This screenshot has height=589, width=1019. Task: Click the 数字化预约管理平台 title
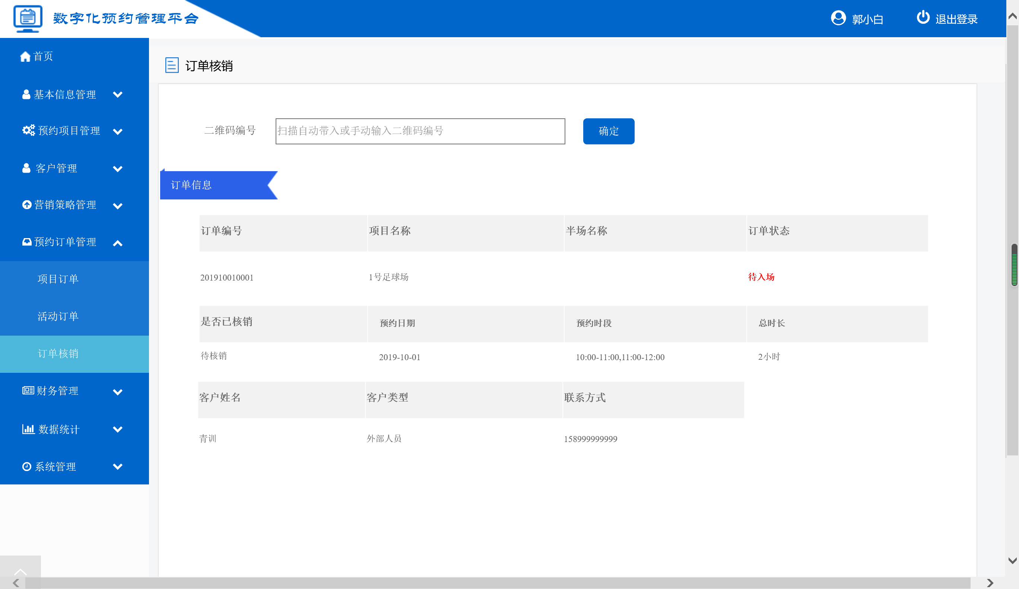[126, 19]
